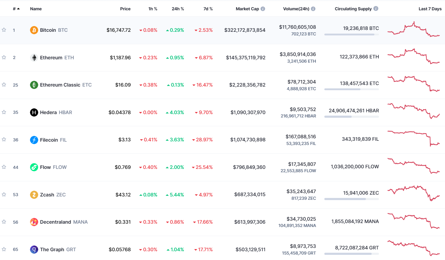The width and height of the screenshot is (445, 260).
Task: Click The Graph supply progress bar
Action: [x=352, y=254]
